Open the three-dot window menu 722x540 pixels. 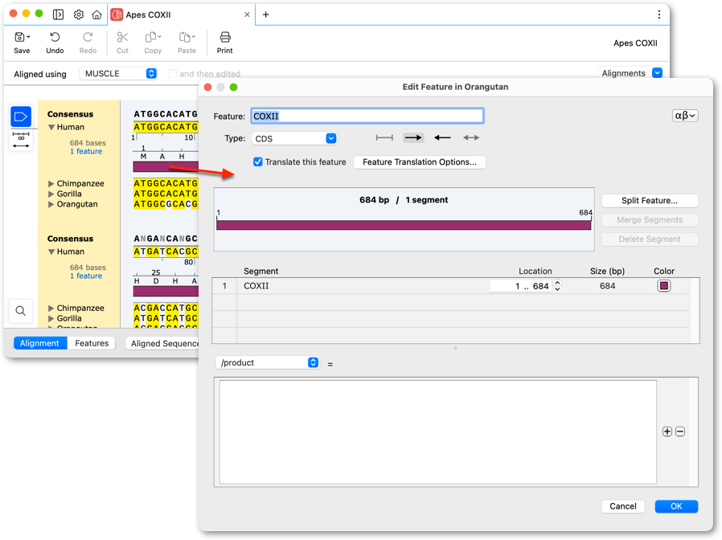tap(659, 14)
